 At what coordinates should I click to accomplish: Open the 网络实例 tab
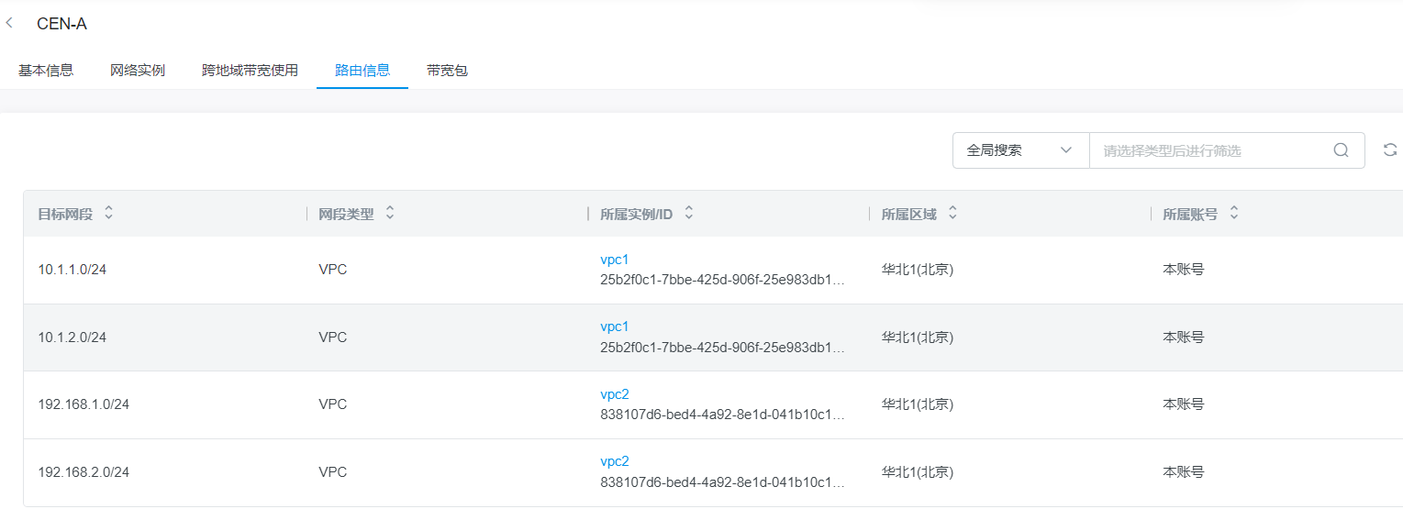(x=138, y=70)
